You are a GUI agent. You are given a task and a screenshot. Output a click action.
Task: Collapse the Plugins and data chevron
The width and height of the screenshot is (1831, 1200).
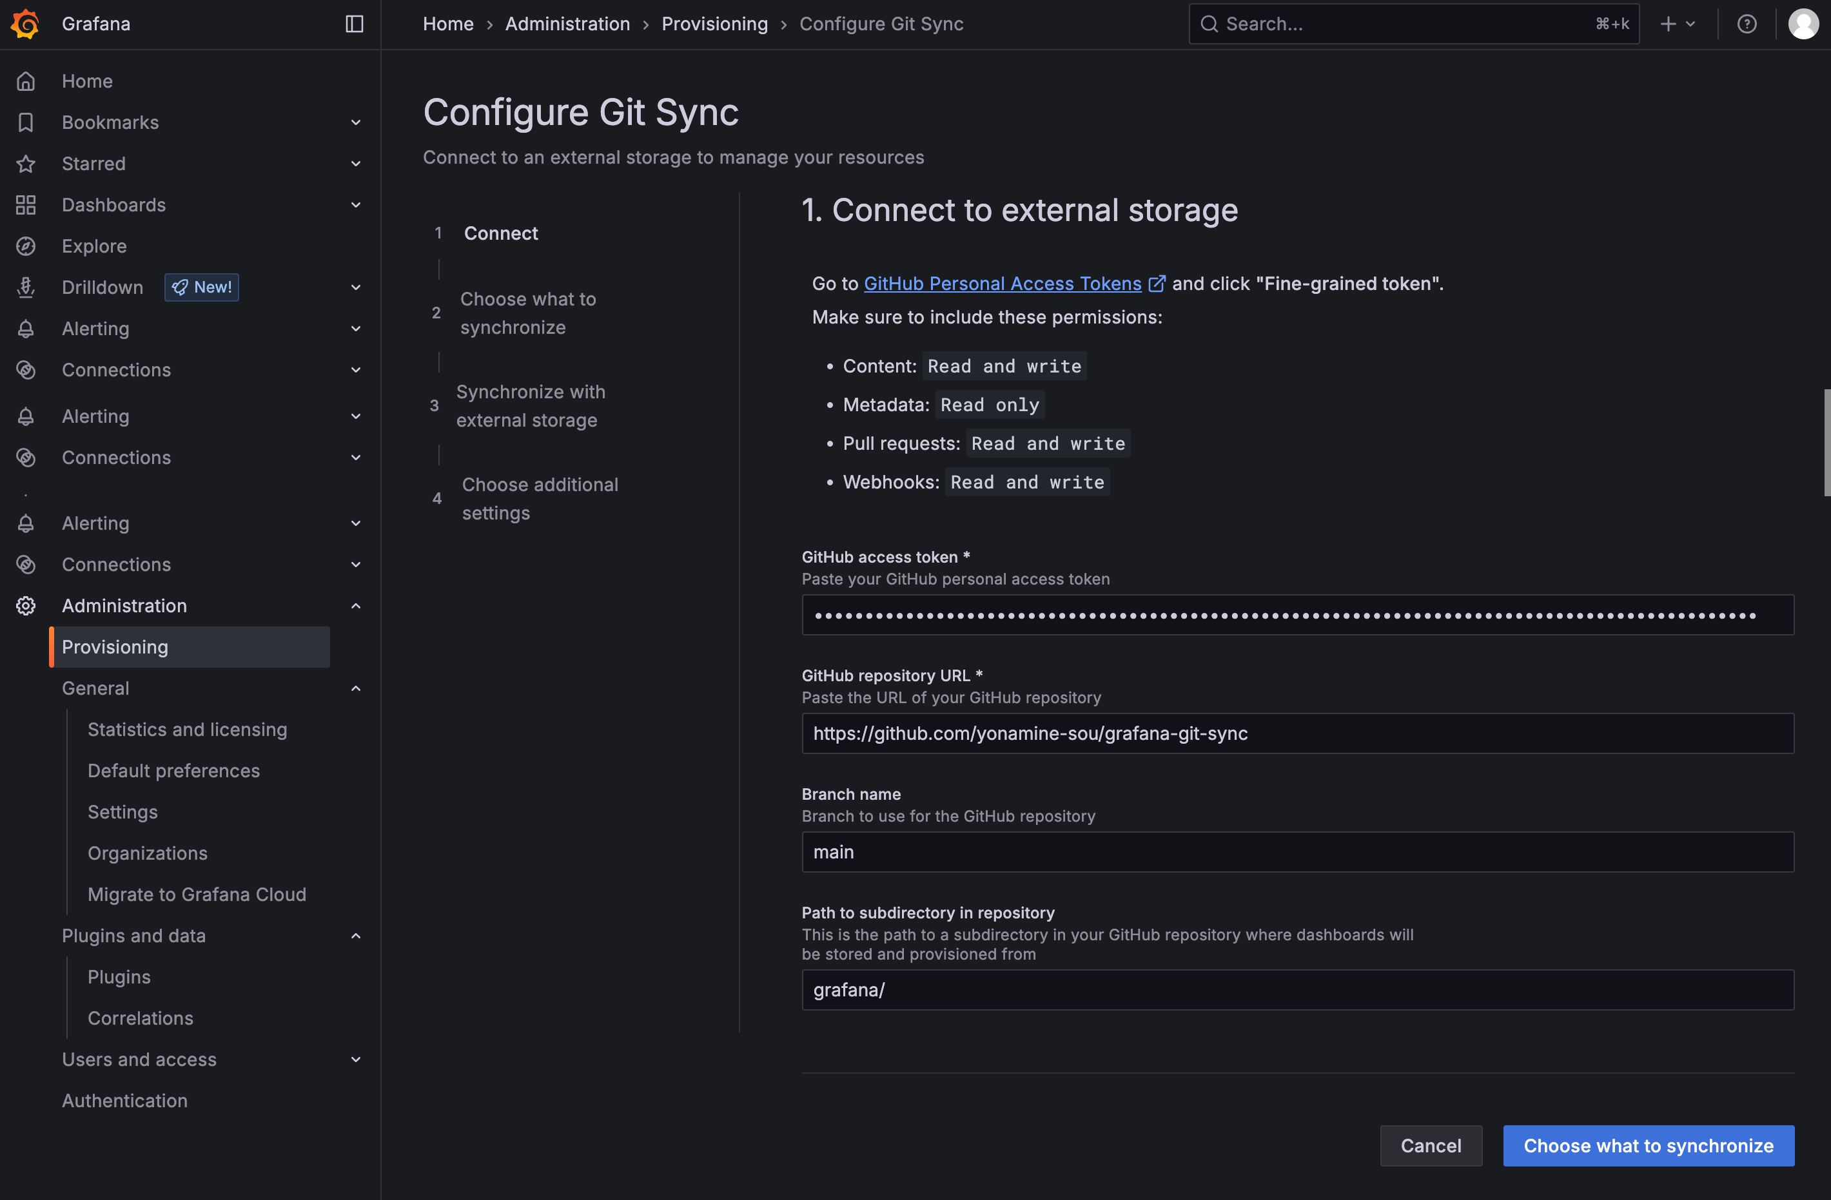point(355,935)
